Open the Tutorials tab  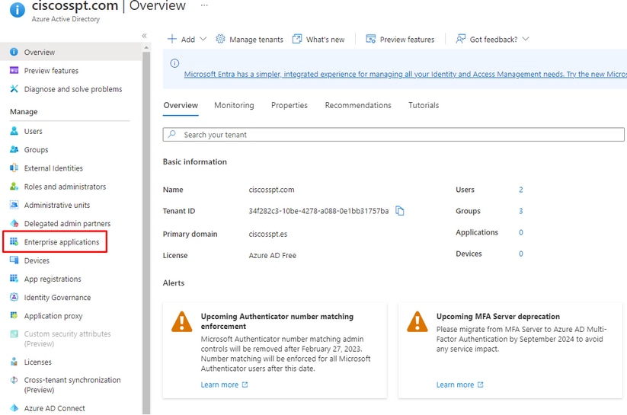point(424,105)
